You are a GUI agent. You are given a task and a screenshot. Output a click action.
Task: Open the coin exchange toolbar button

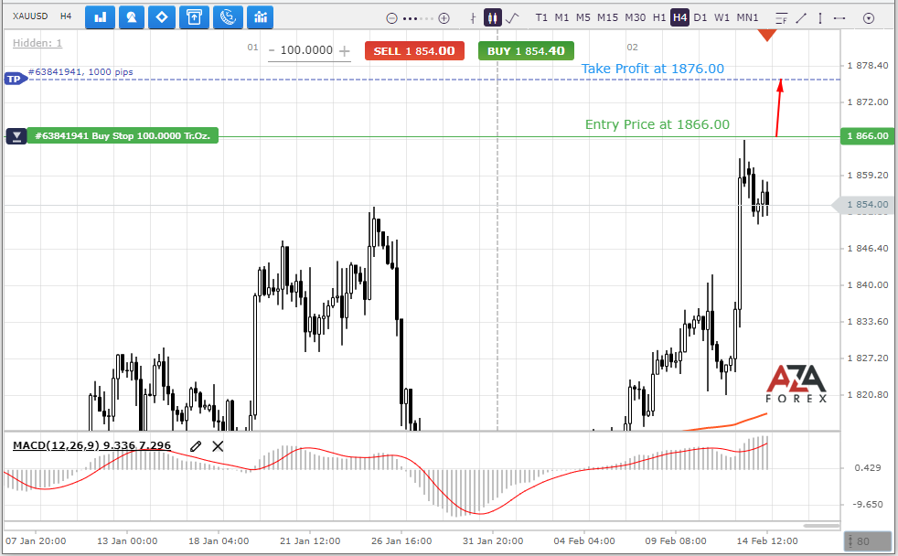click(x=228, y=17)
